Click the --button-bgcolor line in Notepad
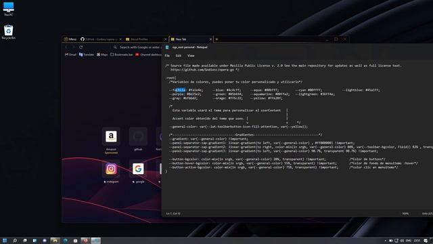 (x=247, y=159)
